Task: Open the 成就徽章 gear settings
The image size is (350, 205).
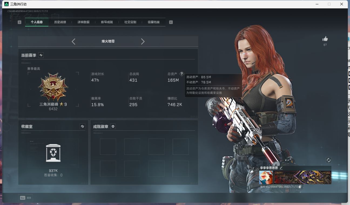Action: (x=113, y=126)
